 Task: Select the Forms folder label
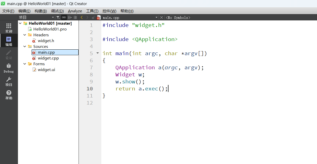pyautogui.click(x=39, y=64)
